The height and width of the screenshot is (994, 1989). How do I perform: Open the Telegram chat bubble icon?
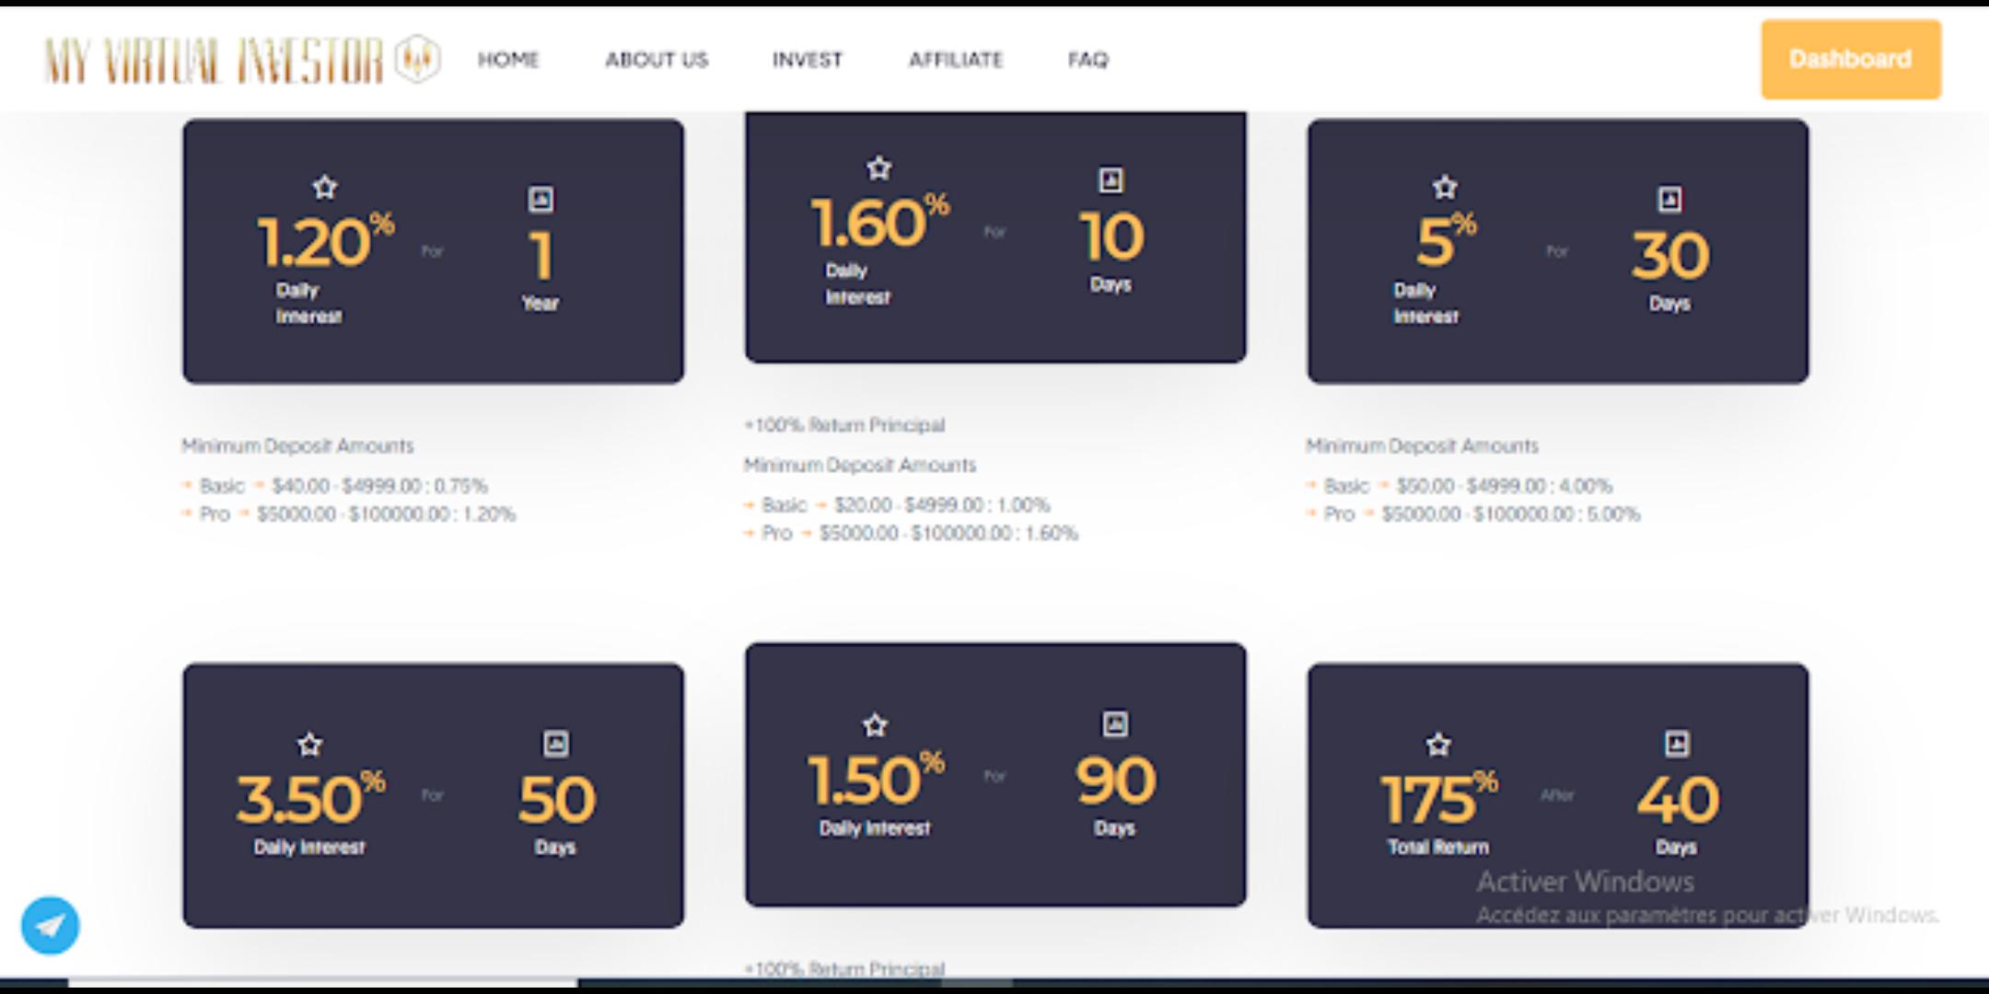pos(51,925)
